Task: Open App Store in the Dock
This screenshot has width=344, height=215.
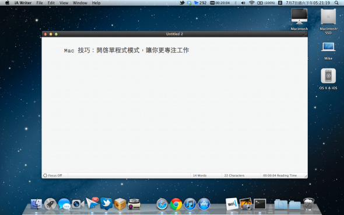Action: [x=204, y=204]
